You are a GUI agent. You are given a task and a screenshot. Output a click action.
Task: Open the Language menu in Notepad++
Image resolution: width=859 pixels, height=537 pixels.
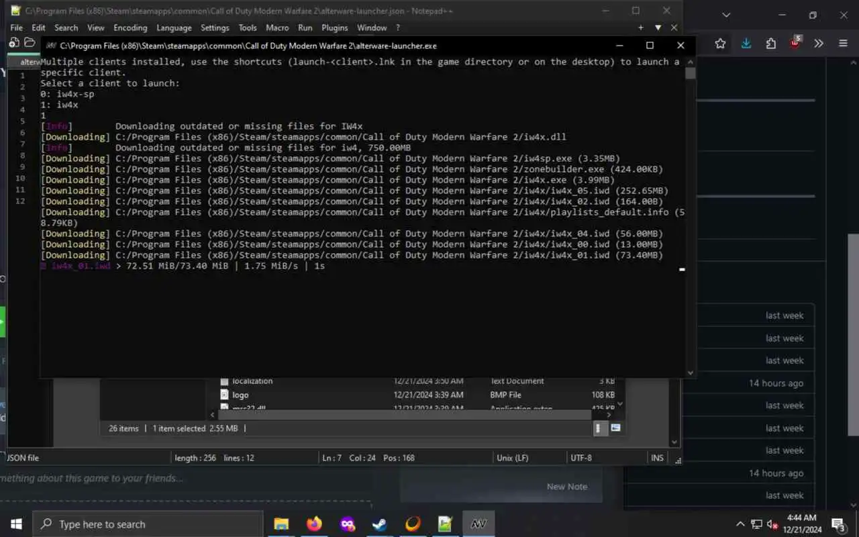[174, 28]
